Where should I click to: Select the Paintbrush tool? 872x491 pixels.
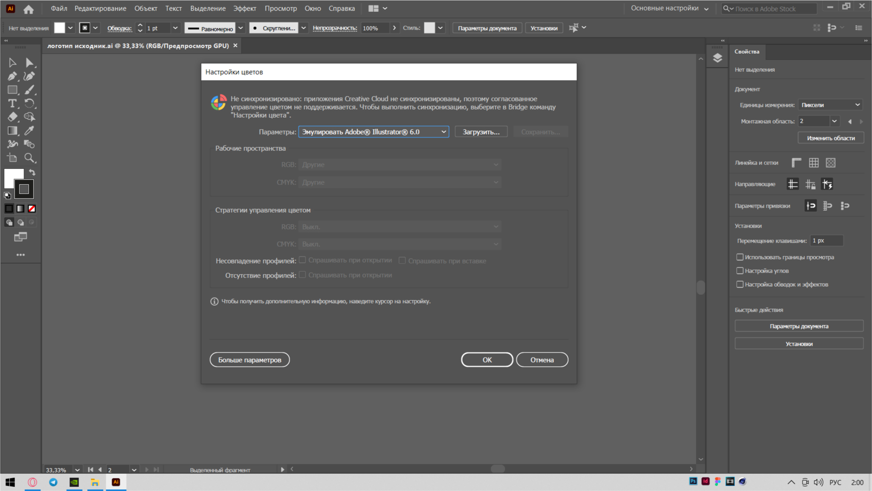click(x=30, y=90)
